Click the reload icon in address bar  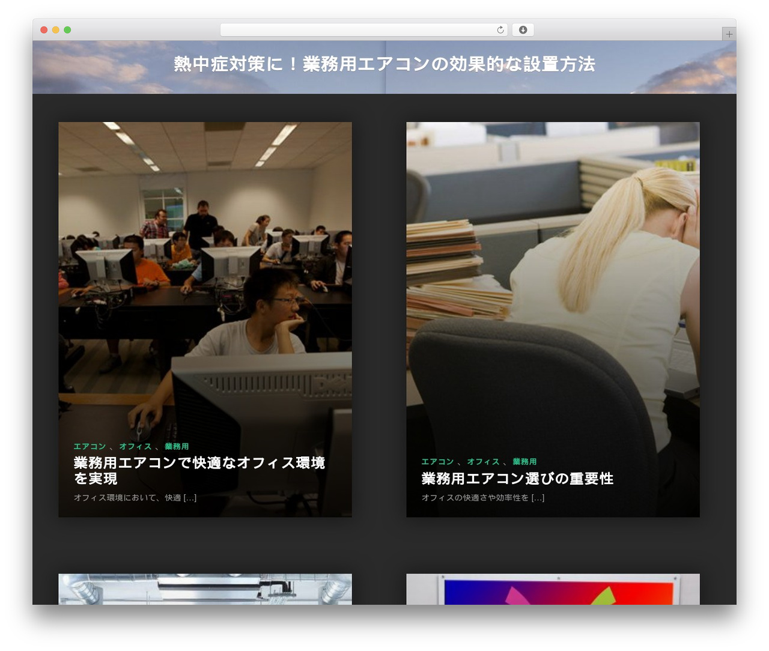point(500,30)
